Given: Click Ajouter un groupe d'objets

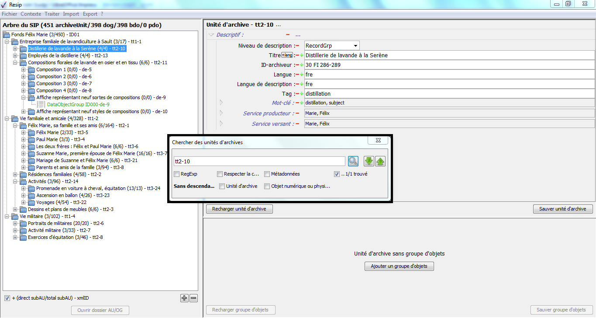Looking at the screenshot, I should tap(399, 266).
